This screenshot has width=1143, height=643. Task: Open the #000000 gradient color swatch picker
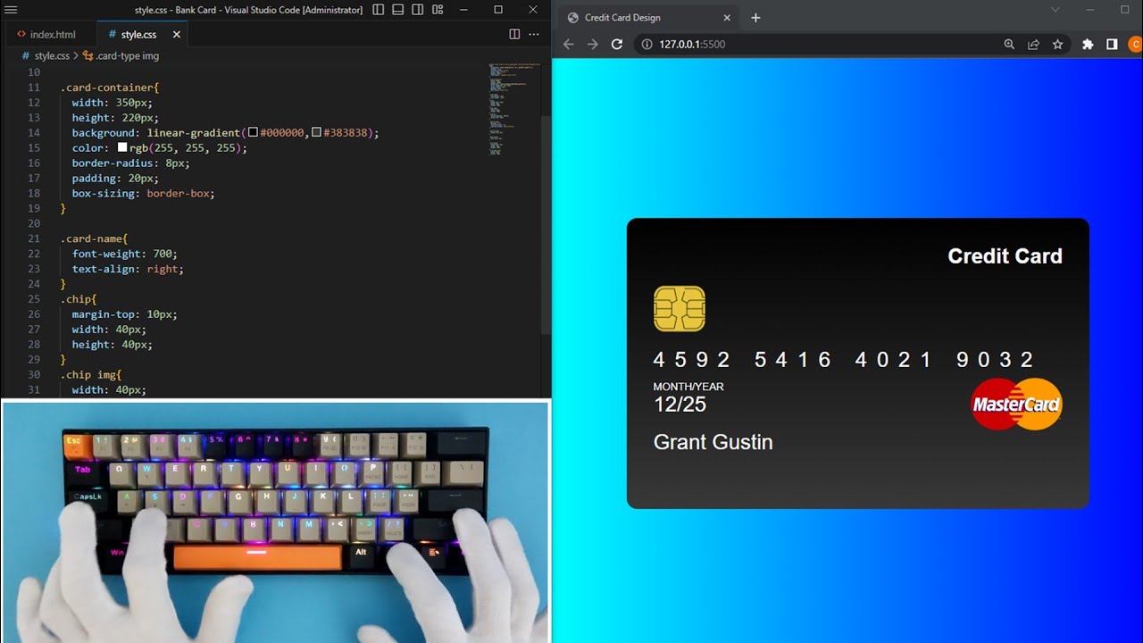(254, 132)
